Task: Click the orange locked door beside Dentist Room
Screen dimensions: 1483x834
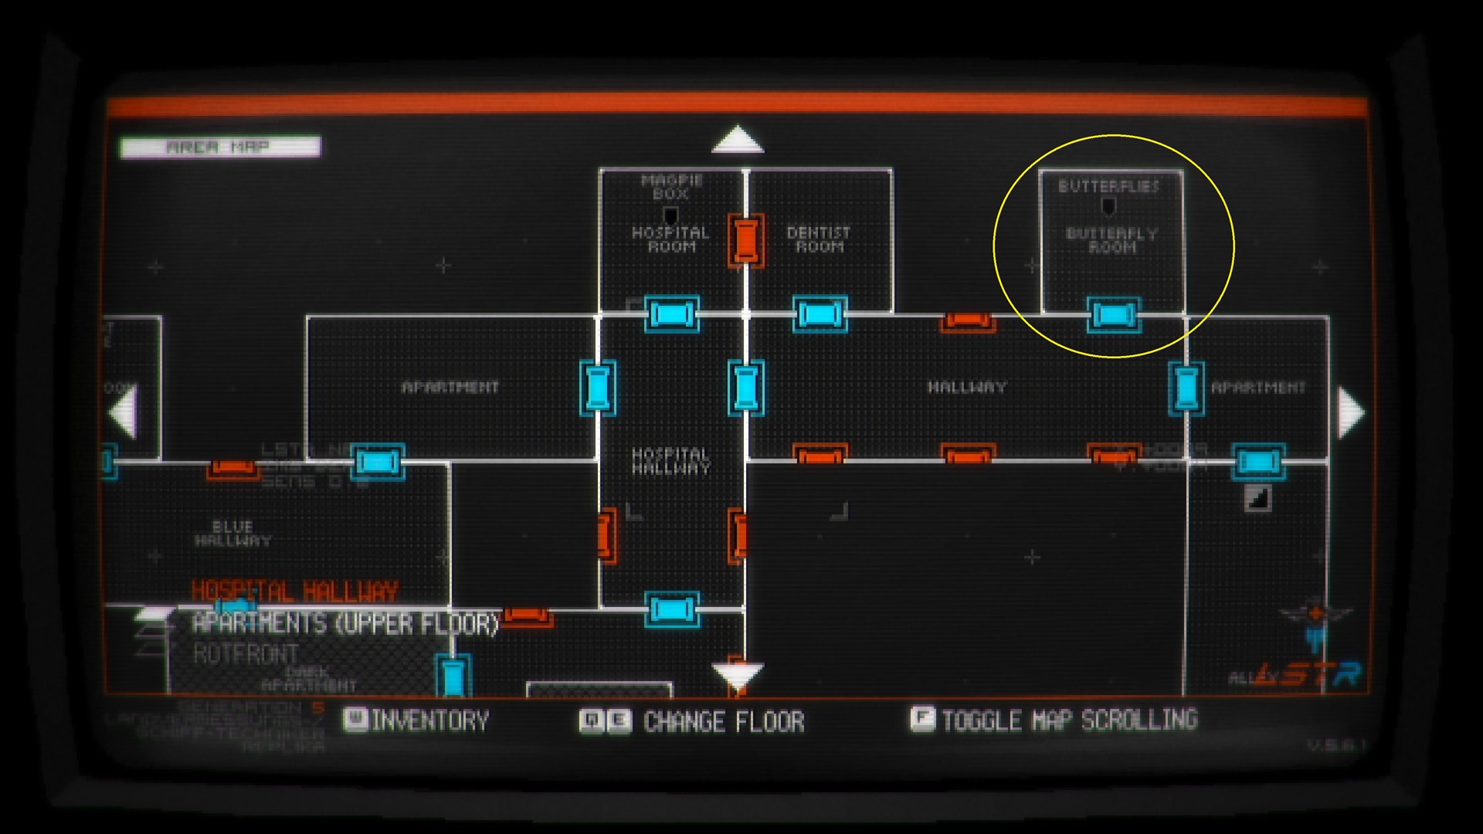Action: pos(745,240)
